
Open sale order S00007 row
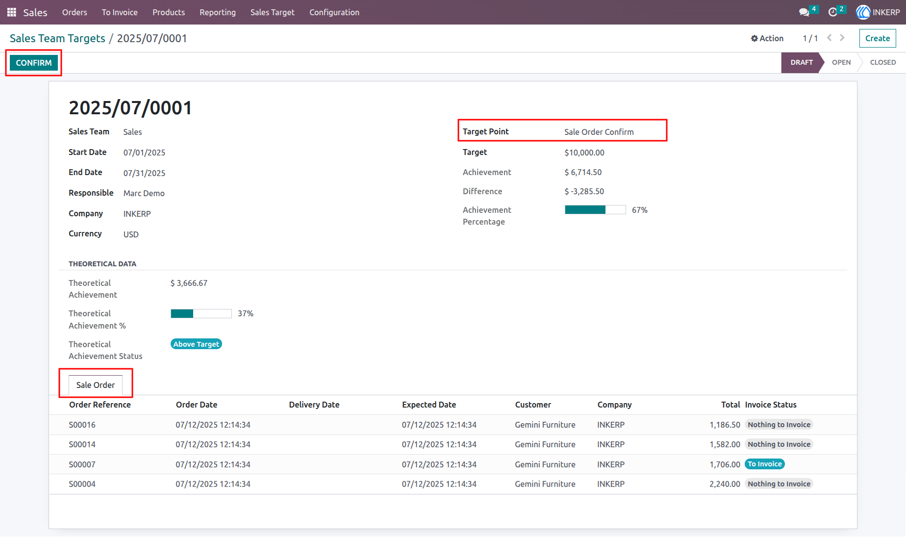453,464
